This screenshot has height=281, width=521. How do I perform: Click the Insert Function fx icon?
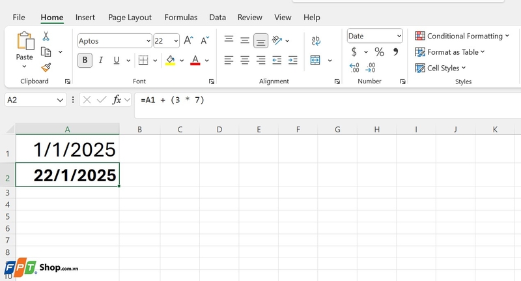pos(117,100)
